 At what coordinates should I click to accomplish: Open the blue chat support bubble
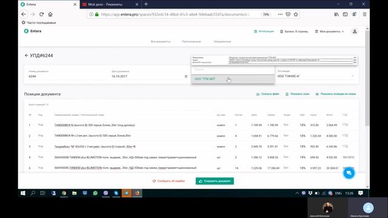[349, 173]
